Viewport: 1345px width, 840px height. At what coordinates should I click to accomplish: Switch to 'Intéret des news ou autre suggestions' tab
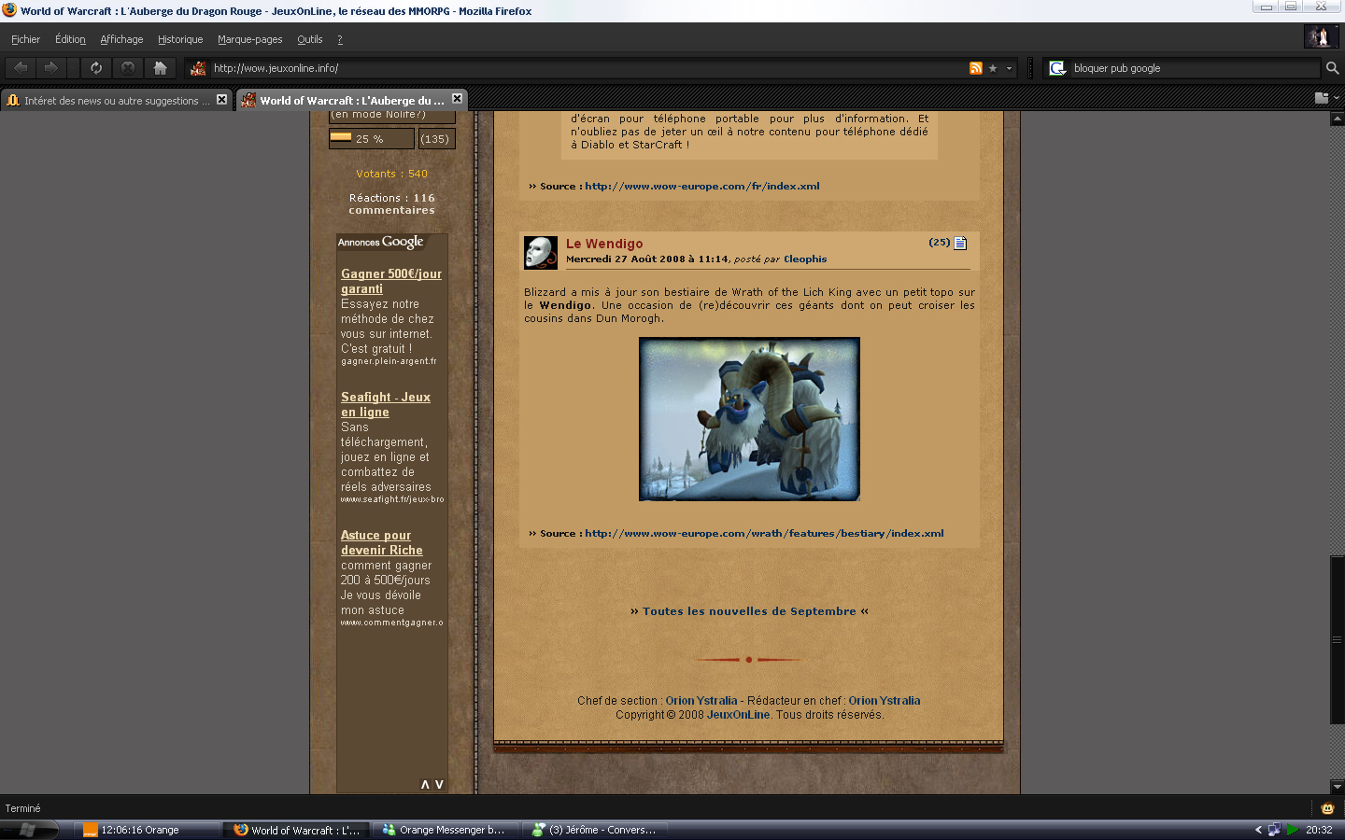click(x=116, y=100)
